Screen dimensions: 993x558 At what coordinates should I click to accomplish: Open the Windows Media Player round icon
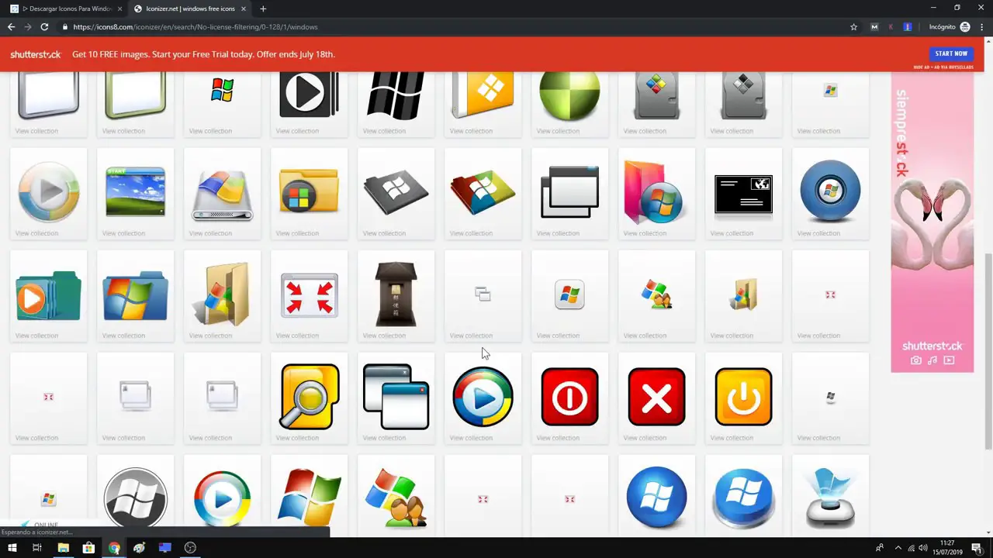pyautogui.click(x=483, y=397)
